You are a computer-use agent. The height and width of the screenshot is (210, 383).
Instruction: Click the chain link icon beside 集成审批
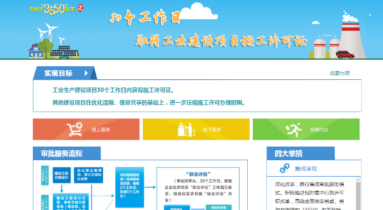(285, 168)
